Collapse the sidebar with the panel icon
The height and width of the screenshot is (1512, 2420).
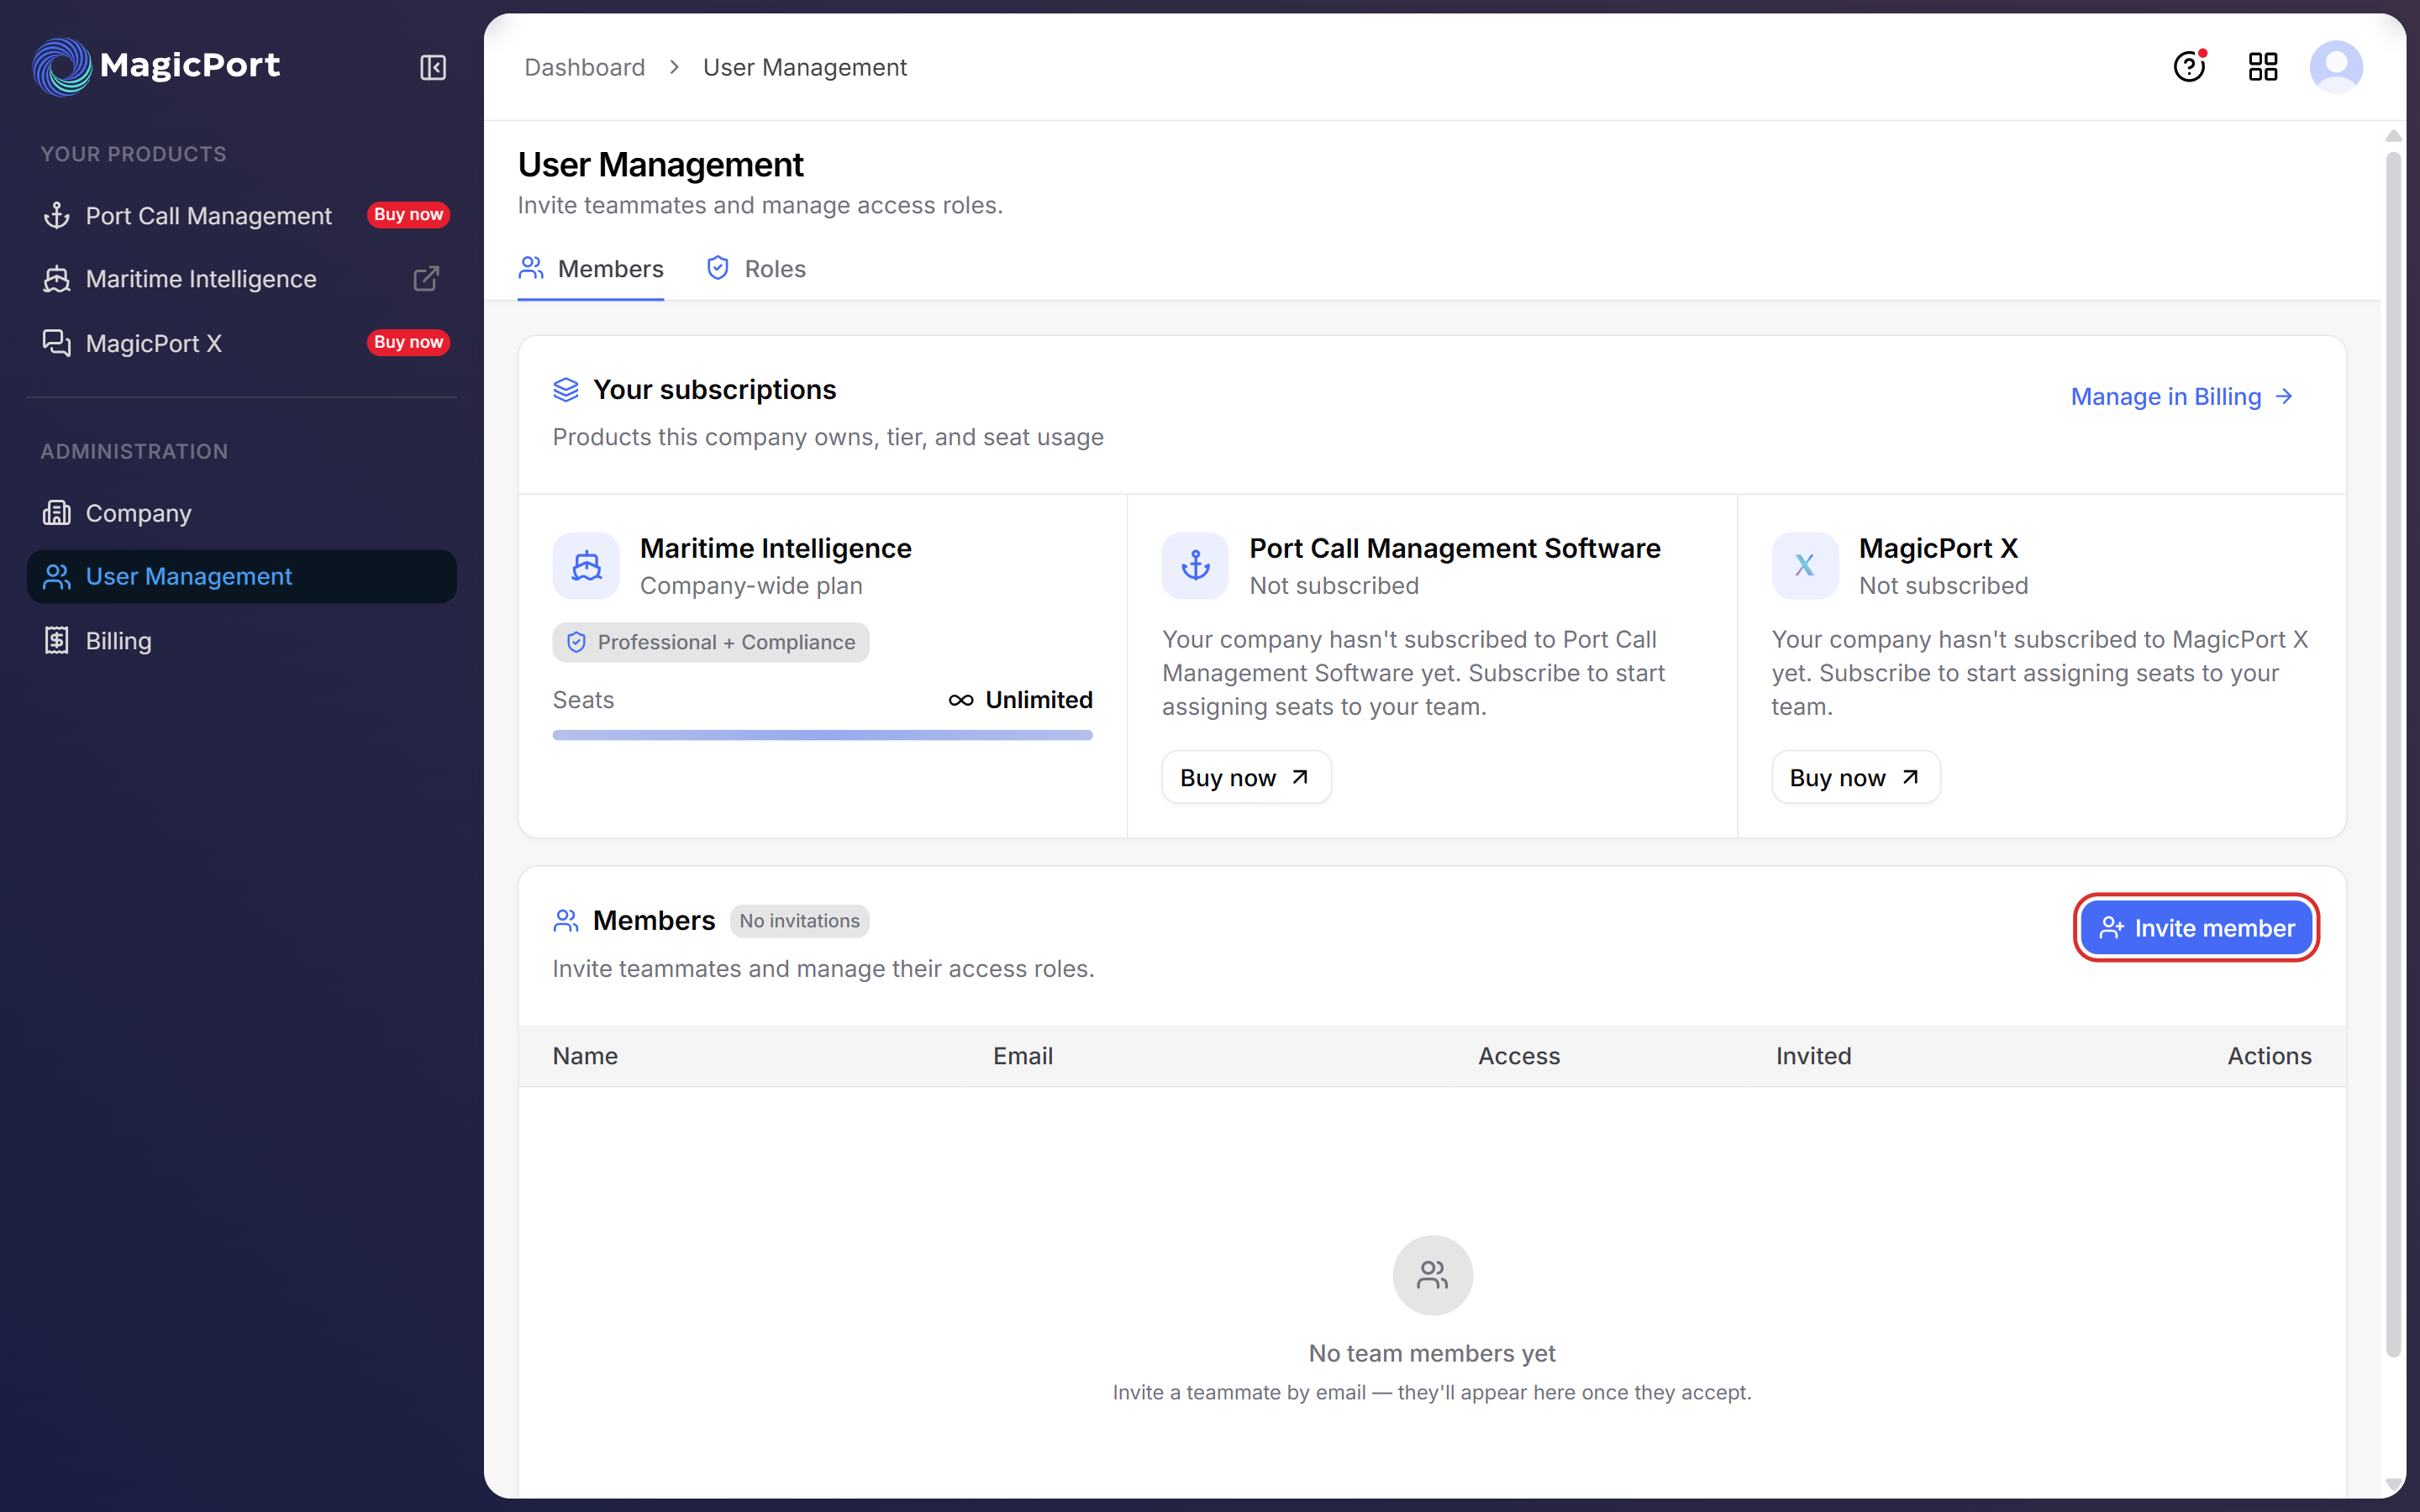pos(433,67)
